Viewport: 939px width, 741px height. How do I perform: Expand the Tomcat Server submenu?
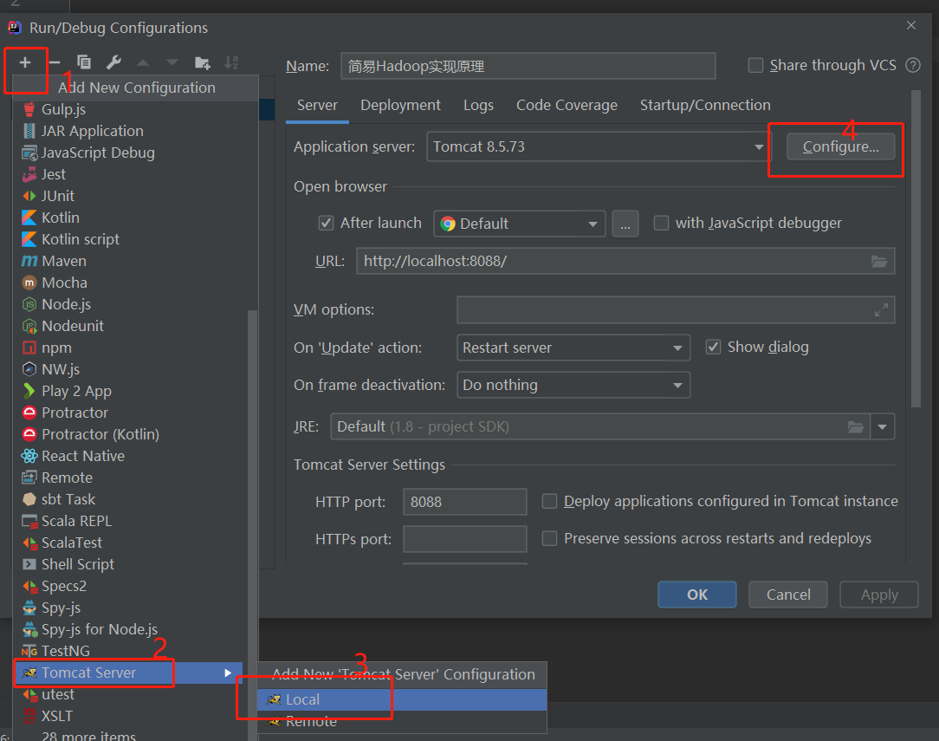[x=228, y=673]
